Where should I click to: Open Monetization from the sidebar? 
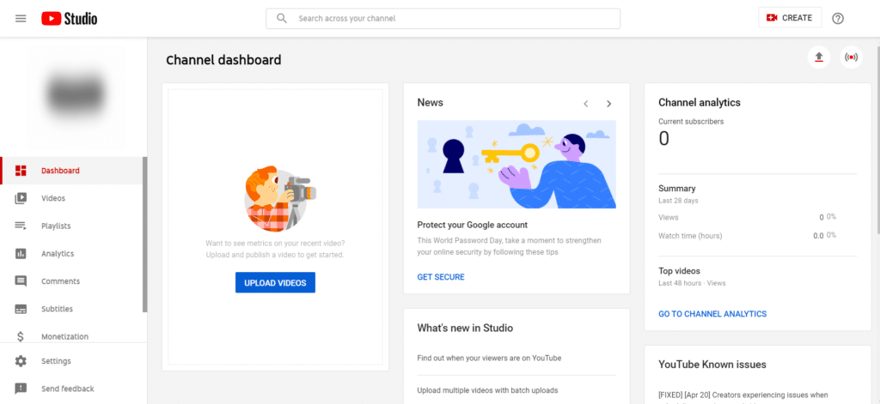pyautogui.click(x=72, y=335)
